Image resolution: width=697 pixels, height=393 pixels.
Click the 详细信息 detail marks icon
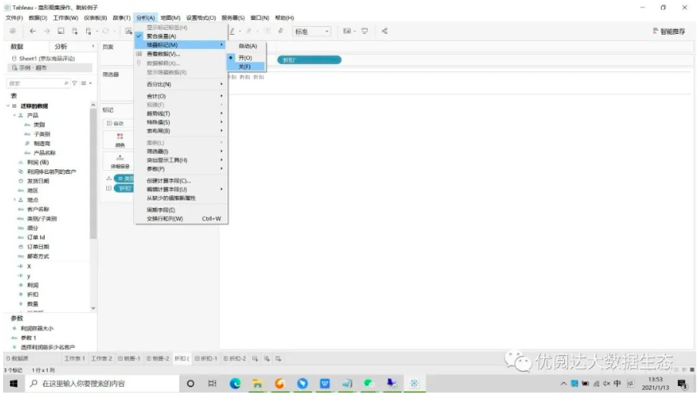tap(119, 160)
